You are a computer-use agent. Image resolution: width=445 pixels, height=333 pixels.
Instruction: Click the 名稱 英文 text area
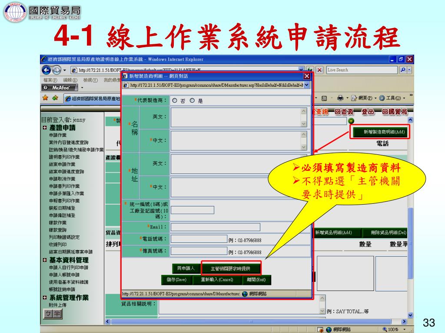point(236,117)
